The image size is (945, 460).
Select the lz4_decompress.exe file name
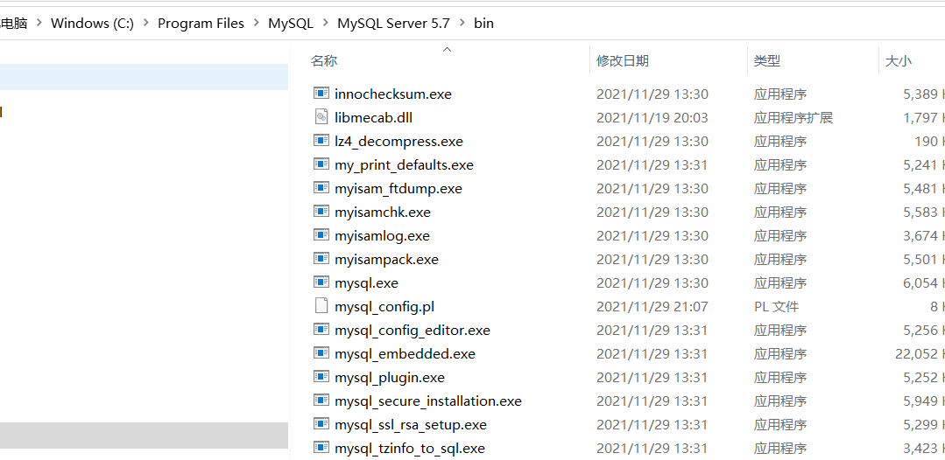coord(399,142)
